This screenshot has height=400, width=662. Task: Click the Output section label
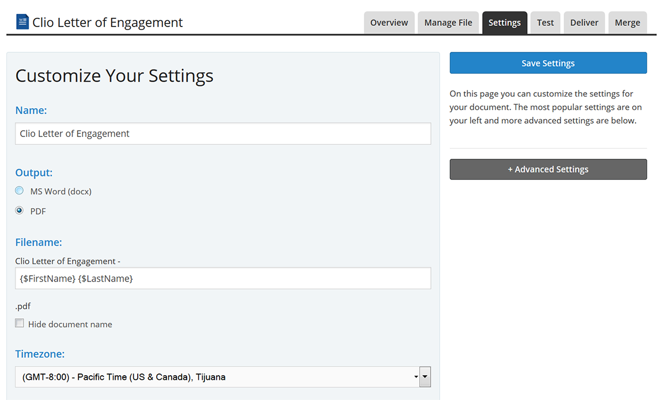coord(33,173)
